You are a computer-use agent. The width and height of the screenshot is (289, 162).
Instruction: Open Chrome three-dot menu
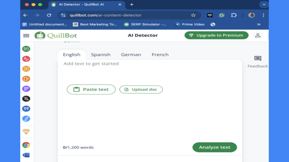[x=263, y=15]
